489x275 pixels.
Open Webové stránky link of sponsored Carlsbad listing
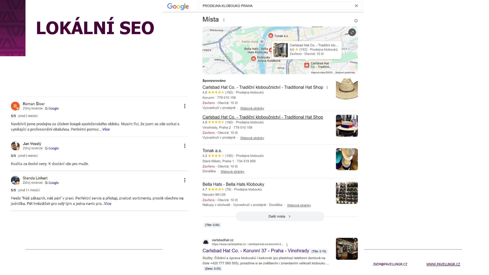pos(252,108)
